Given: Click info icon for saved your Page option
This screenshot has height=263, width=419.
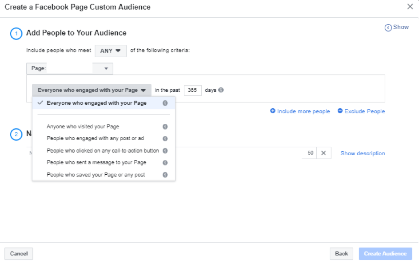Looking at the screenshot, I should 165,175.
